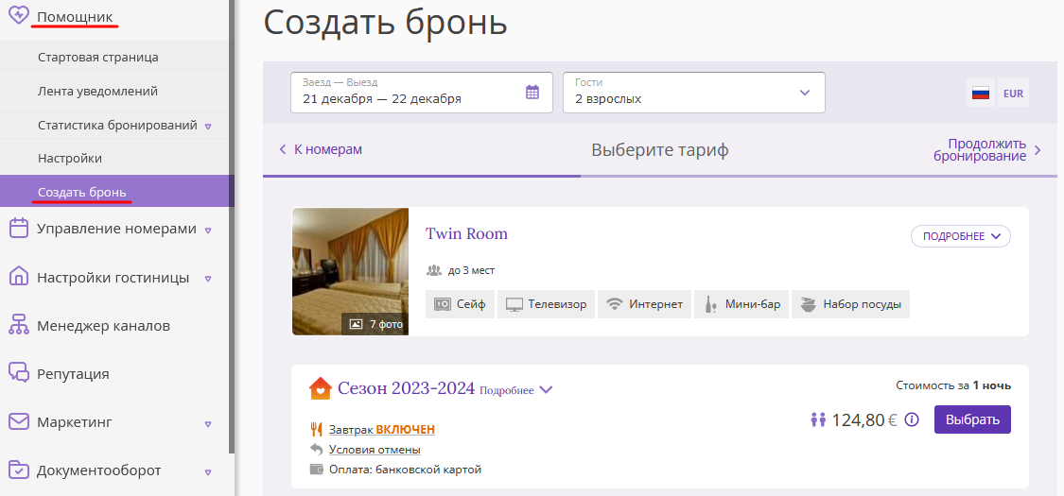Image resolution: width=1064 pixels, height=496 pixels.
Task: Click the Выбрать button
Action: (972, 419)
